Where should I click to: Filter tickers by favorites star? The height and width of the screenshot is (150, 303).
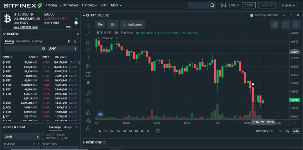(x=75, y=41)
